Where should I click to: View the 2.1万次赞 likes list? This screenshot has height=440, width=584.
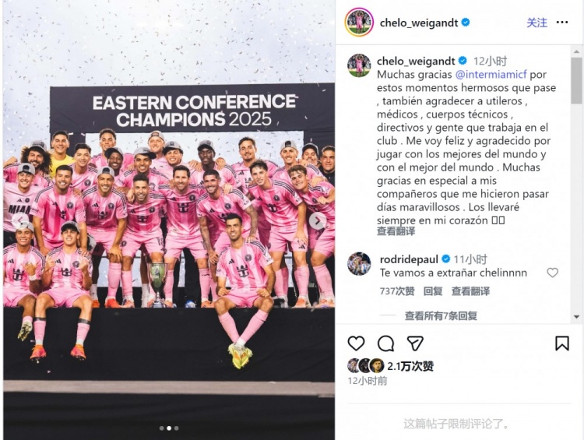point(410,366)
